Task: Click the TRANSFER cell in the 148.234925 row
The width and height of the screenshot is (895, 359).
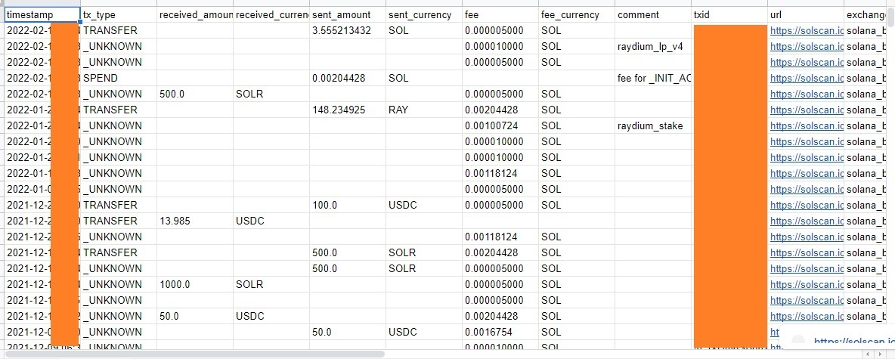Action: click(119, 110)
